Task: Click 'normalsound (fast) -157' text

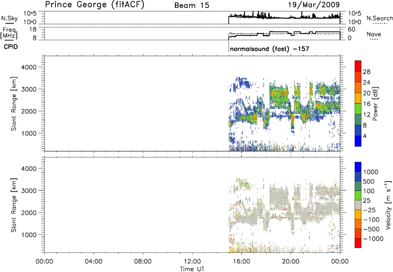Action: coord(269,49)
